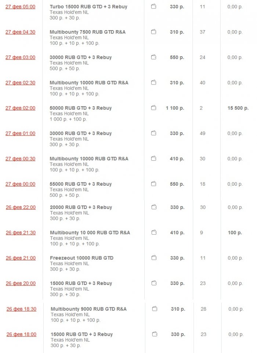Click wallet icon for Multibounty 9000 RUB tournament
This screenshot has width=257, height=353.
pyautogui.click(x=155, y=309)
